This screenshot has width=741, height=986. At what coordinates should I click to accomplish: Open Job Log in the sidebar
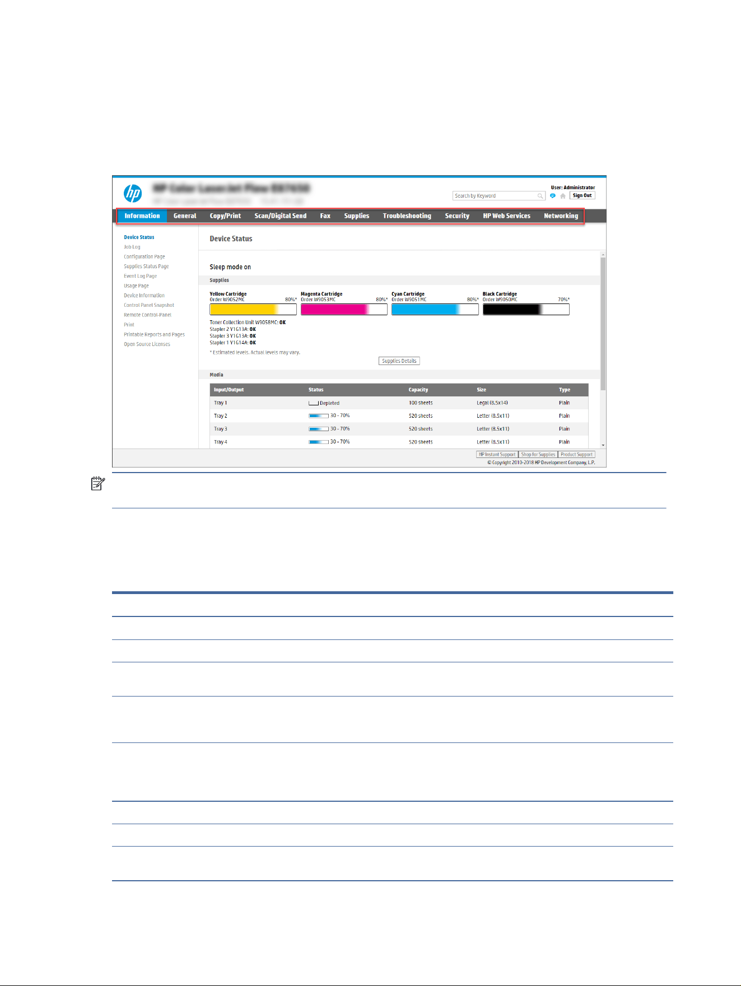point(132,247)
